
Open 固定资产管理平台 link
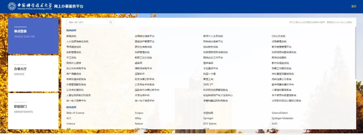pyautogui.click(x=145, y=42)
